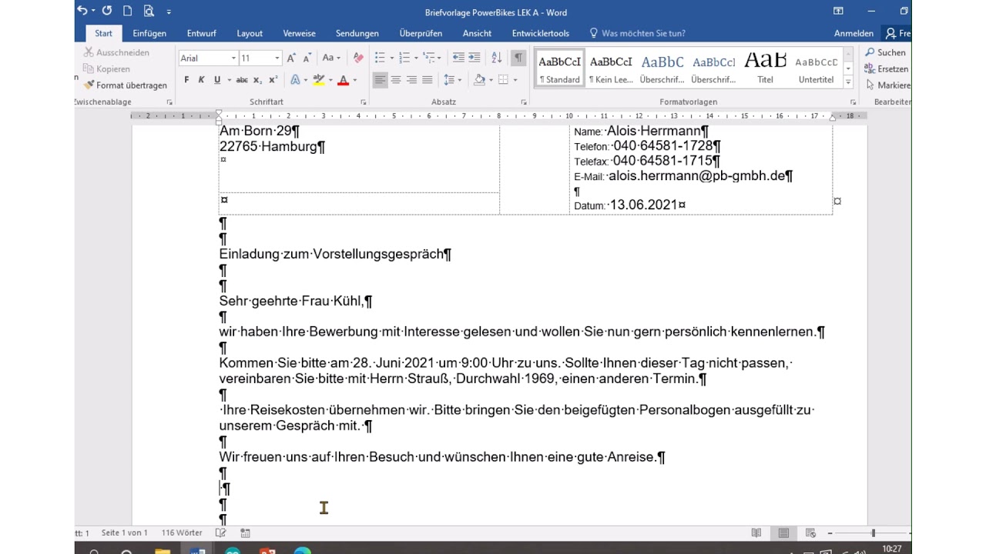
Task: Apply the Untertitel style
Action: 816,68
